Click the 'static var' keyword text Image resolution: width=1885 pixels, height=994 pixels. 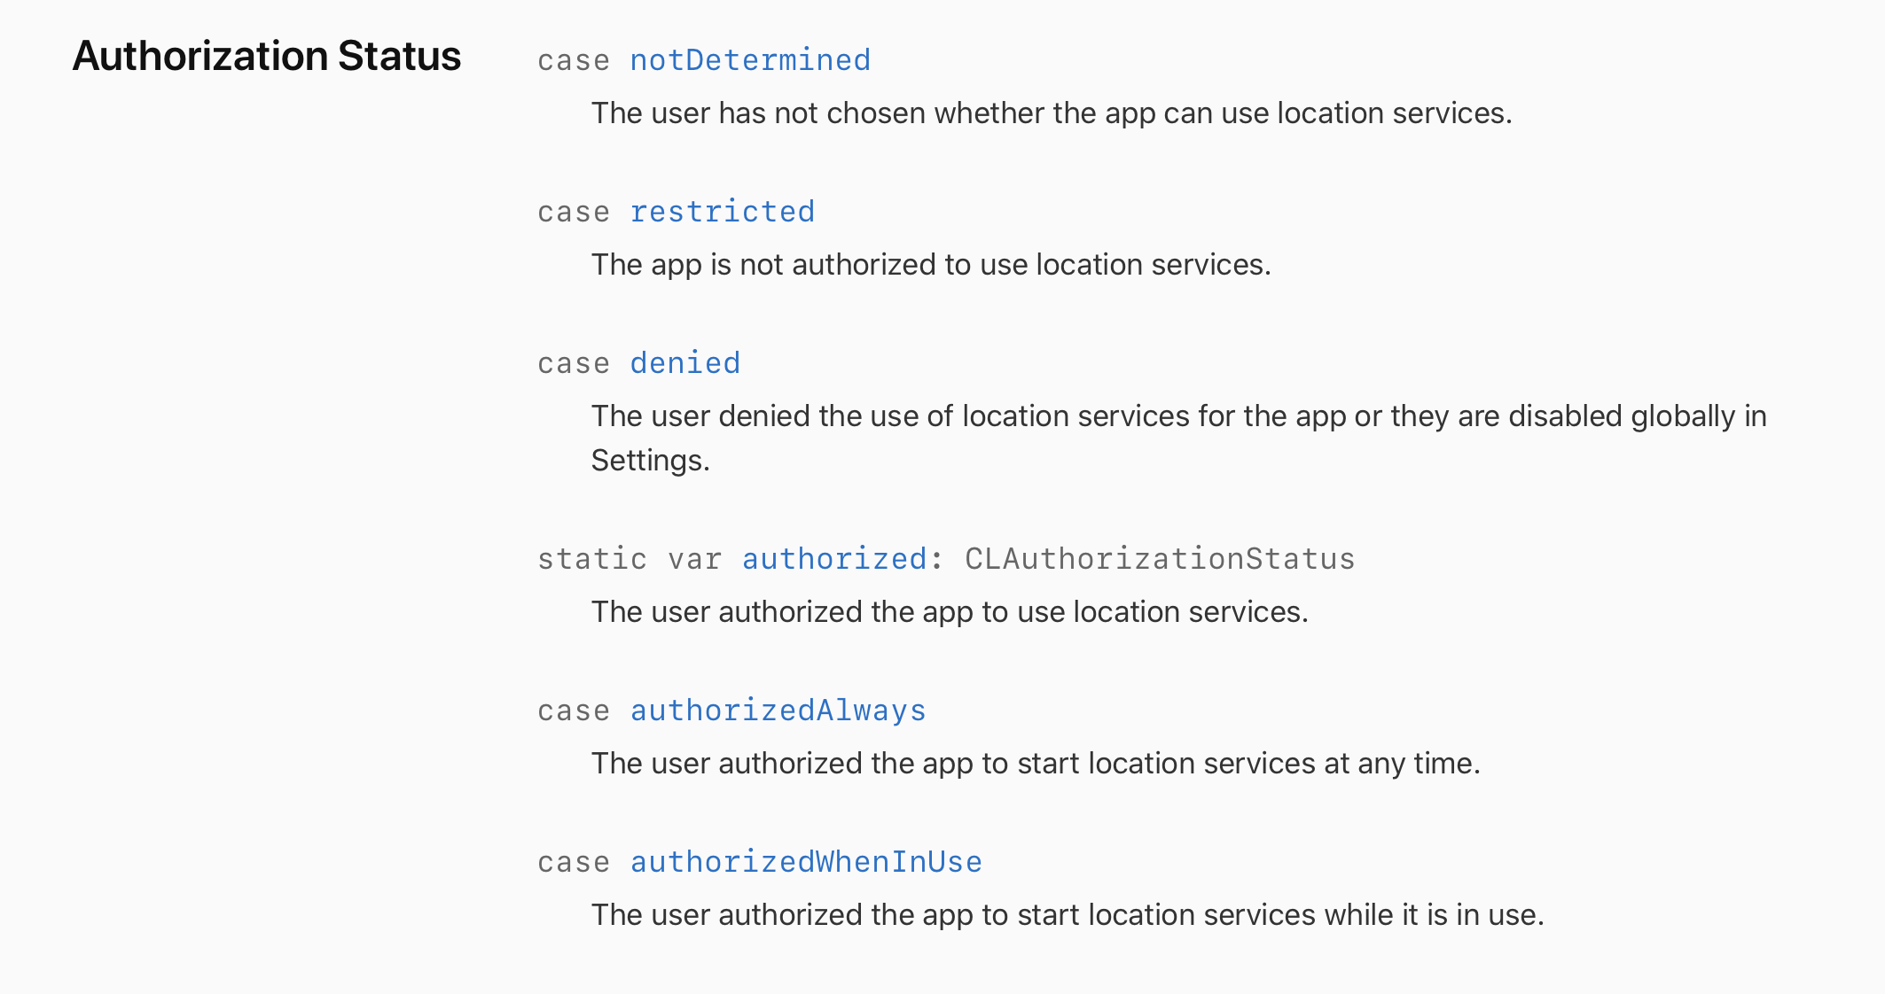[629, 559]
